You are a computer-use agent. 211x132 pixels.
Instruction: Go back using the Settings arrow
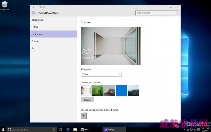pos(33,7)
